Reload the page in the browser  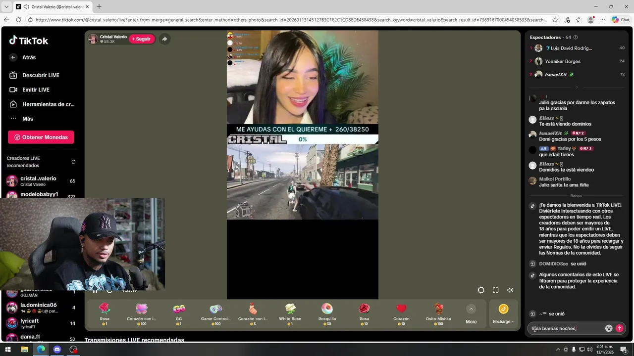[x=18, y=20]
